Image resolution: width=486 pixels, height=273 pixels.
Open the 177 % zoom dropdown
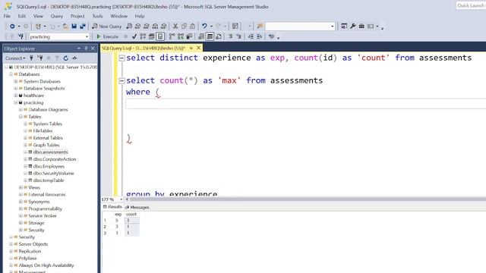[121, 199]
